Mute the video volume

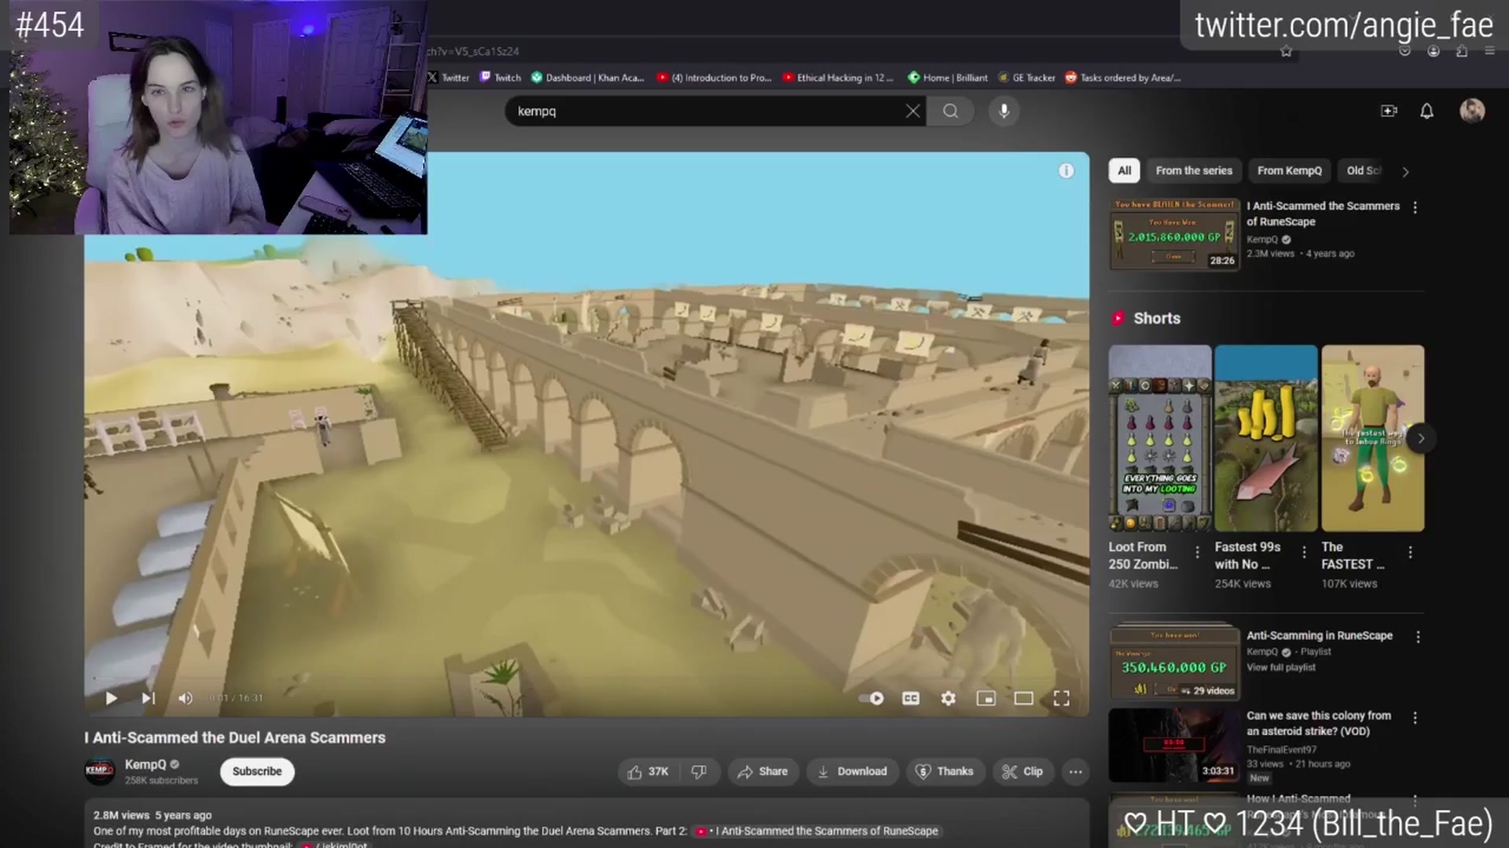pyautogui.click(x=185, y=698)
